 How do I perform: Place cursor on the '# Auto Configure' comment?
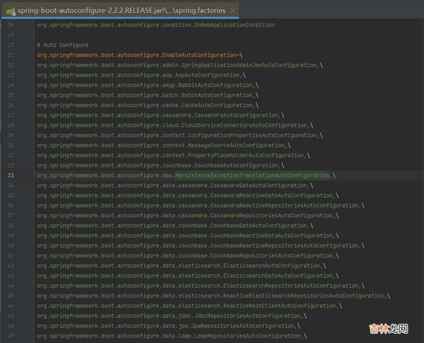point(63,45)
